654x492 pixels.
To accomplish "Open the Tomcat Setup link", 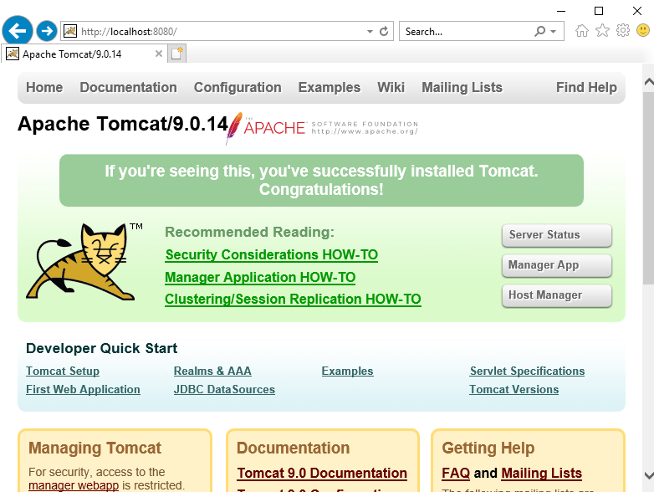I will click(63, 371).
